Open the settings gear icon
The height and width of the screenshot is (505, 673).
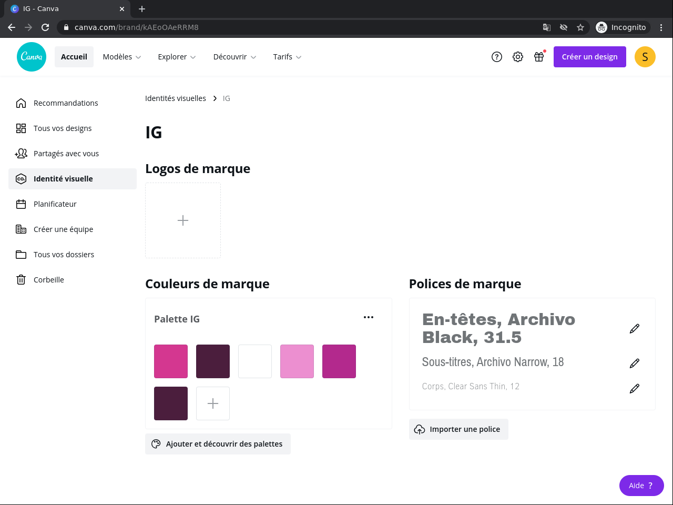point(518,57)
